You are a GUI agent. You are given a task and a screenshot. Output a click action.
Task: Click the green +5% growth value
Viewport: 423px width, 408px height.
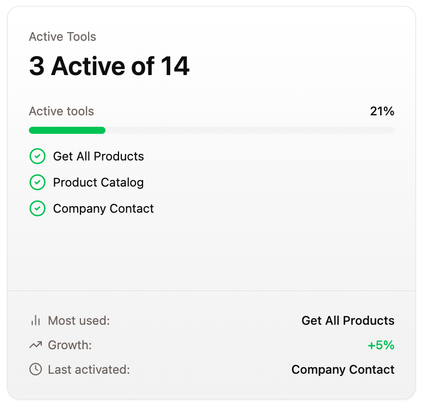[381, 345]
